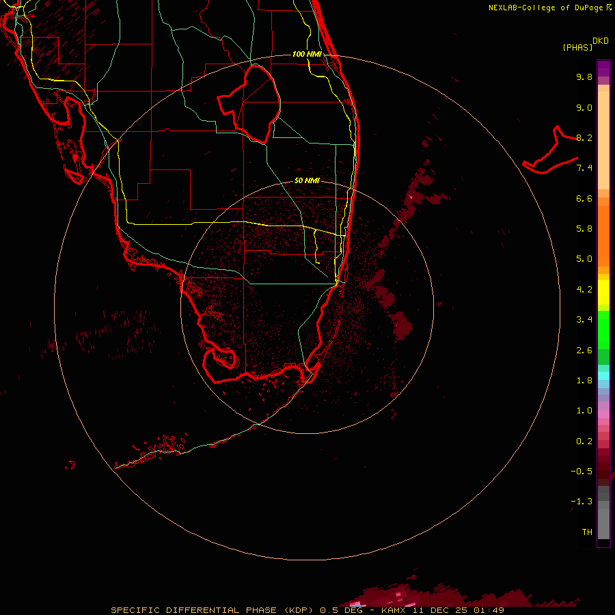Click the Lake Okeechobee outline on the map
The image size is (615, 615).
point(249,104)
